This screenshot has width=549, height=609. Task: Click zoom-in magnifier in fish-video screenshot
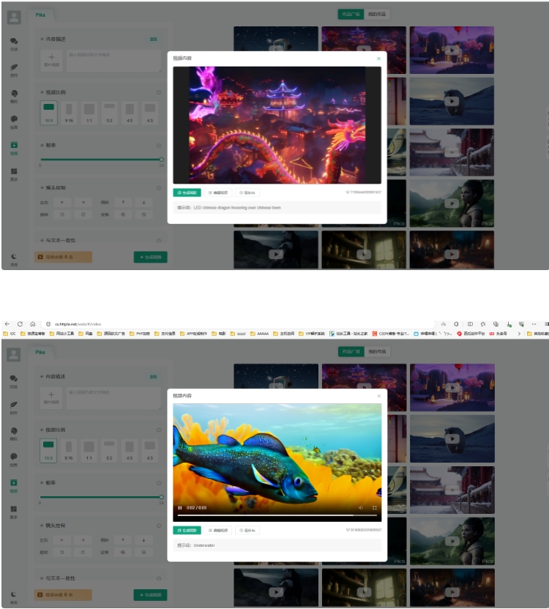point(123,552)
